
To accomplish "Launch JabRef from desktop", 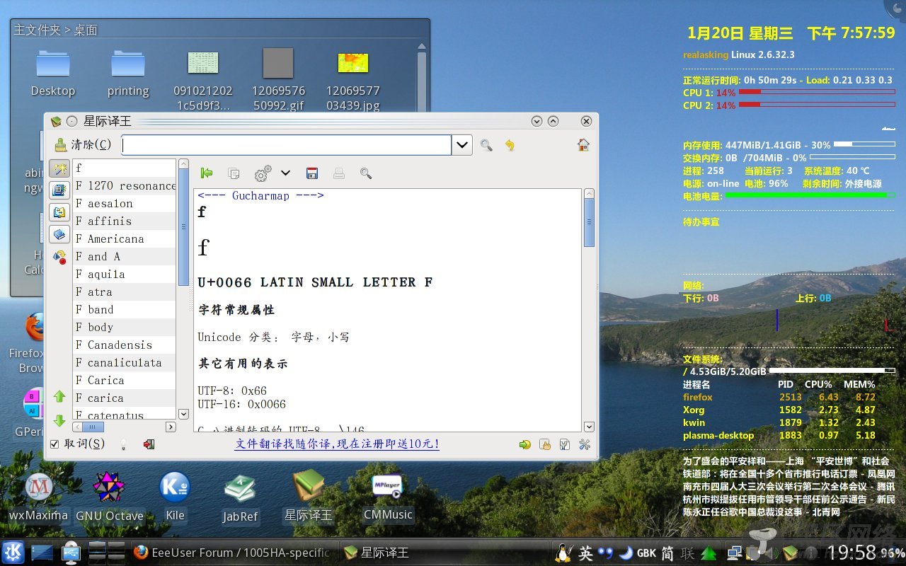I will 240,498.
